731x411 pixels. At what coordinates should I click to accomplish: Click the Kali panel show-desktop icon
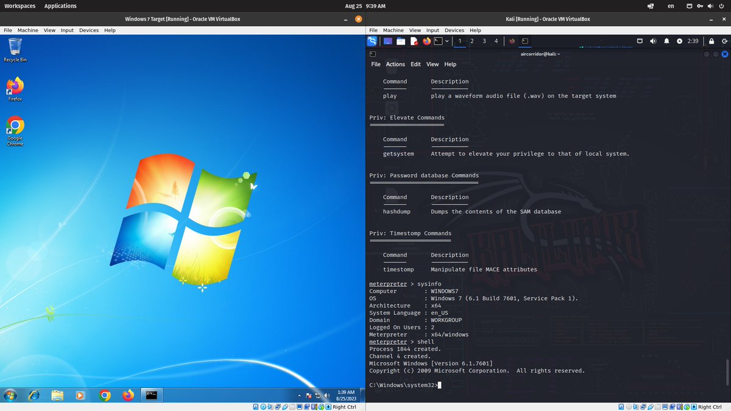click(x=387, y=41)
